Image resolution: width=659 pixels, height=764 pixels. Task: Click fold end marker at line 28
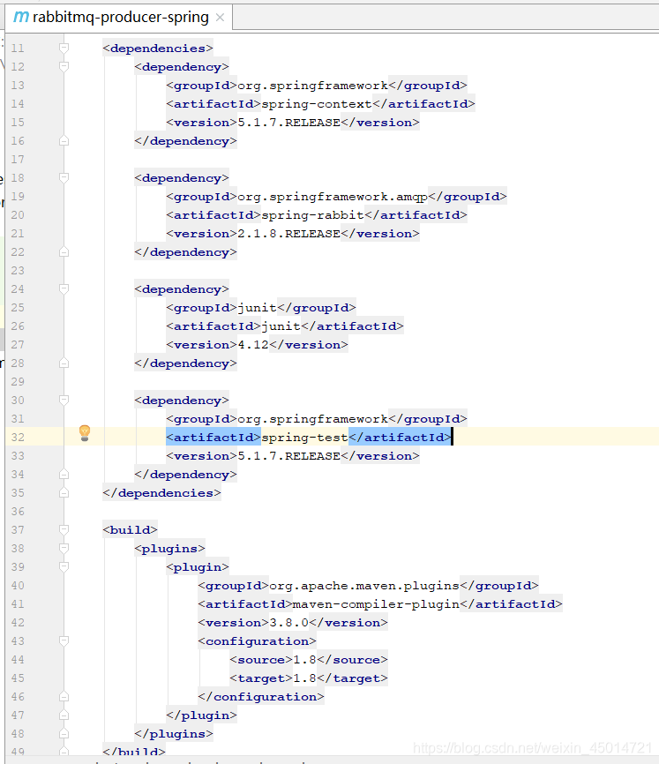[64, 363]
